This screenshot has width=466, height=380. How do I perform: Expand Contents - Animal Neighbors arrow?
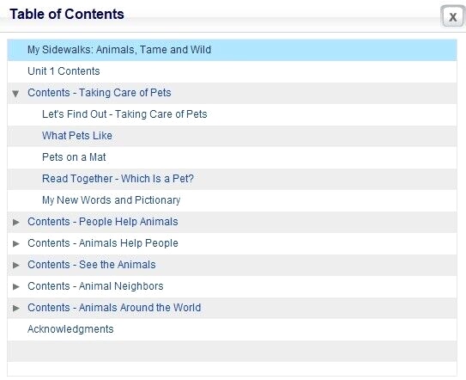point(16,286)
